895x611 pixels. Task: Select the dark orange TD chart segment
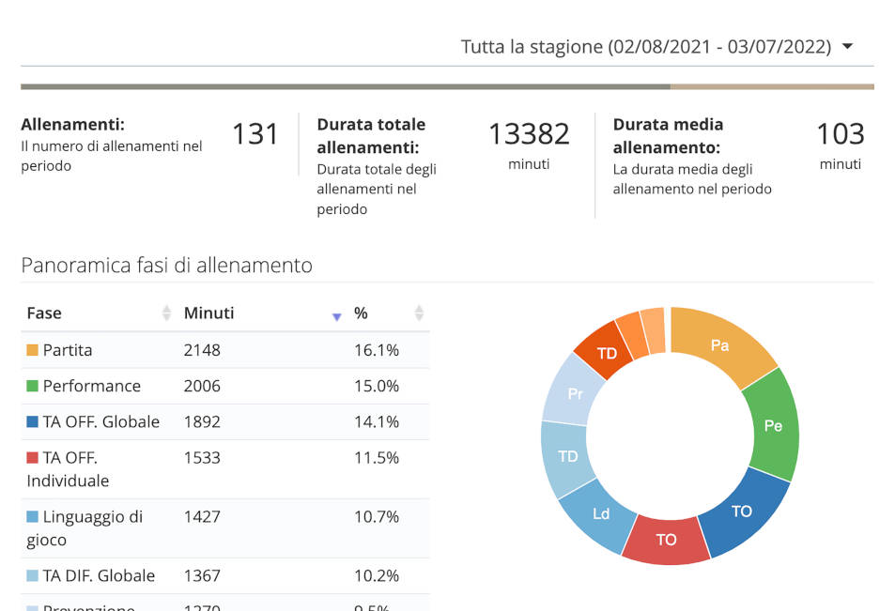point(608,354)
